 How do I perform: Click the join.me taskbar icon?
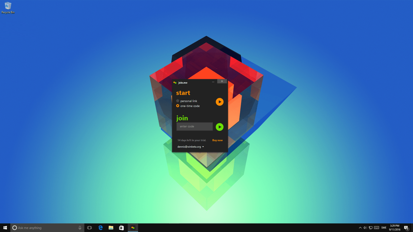133,228
